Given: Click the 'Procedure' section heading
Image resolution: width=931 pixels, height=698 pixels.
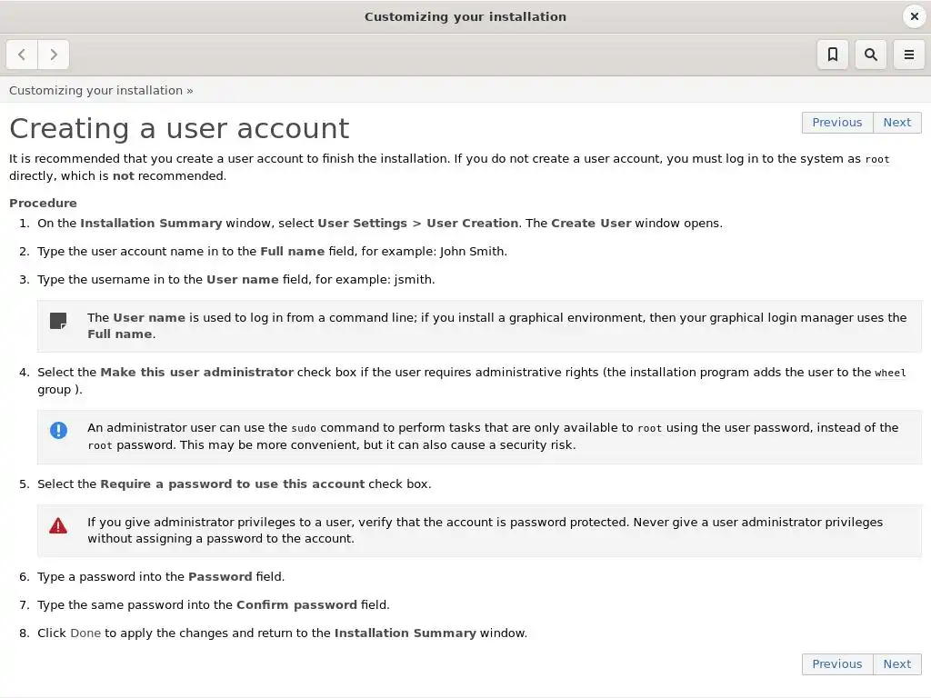Looking at the screenshot, I should pyautogui.click(x=43, y=204).
